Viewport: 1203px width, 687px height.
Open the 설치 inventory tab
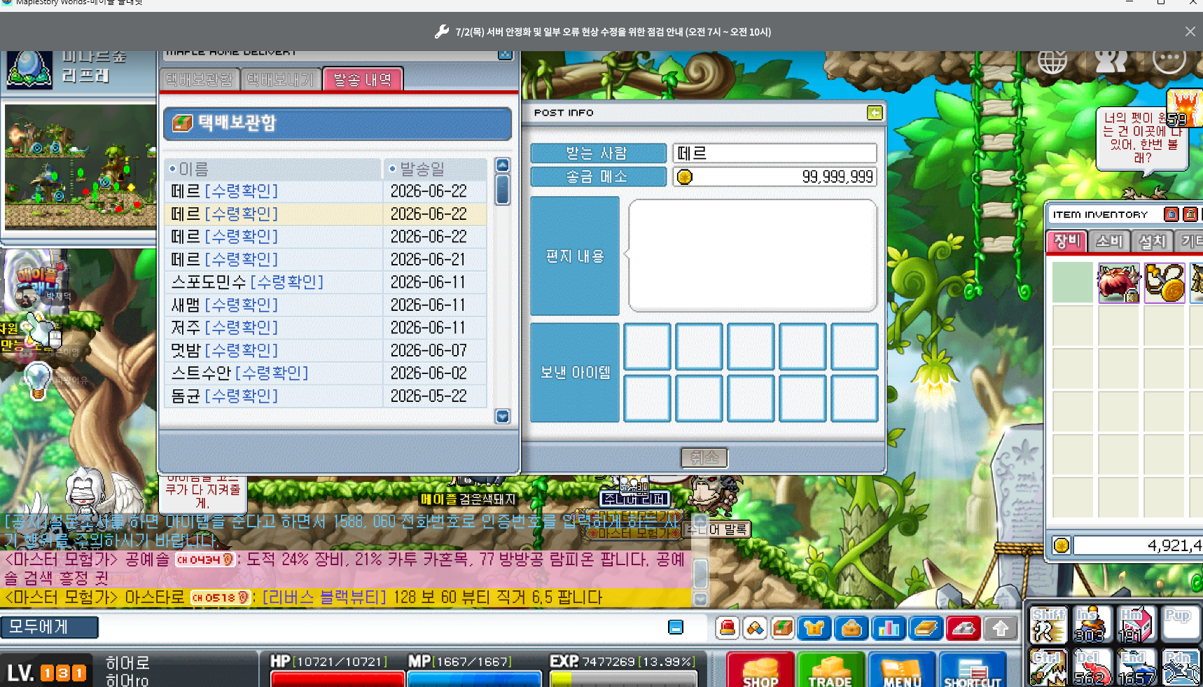1152,242
